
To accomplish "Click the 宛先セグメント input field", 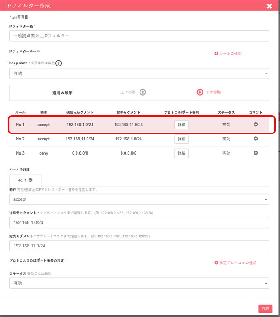I will (139, 246).
